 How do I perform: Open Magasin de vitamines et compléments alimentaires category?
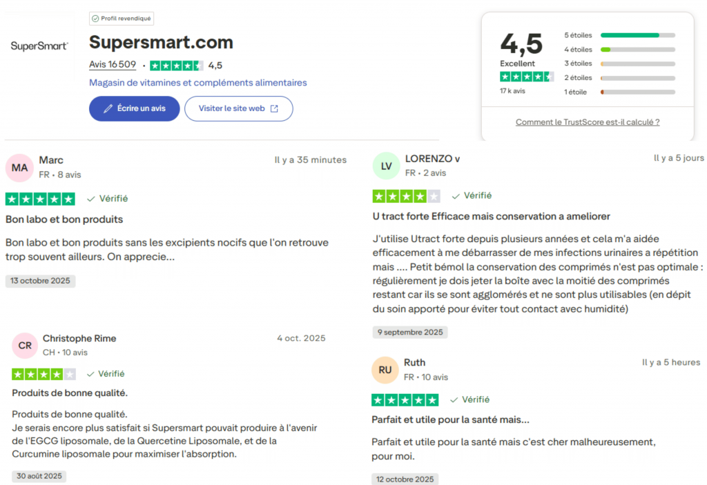point(198,83)
